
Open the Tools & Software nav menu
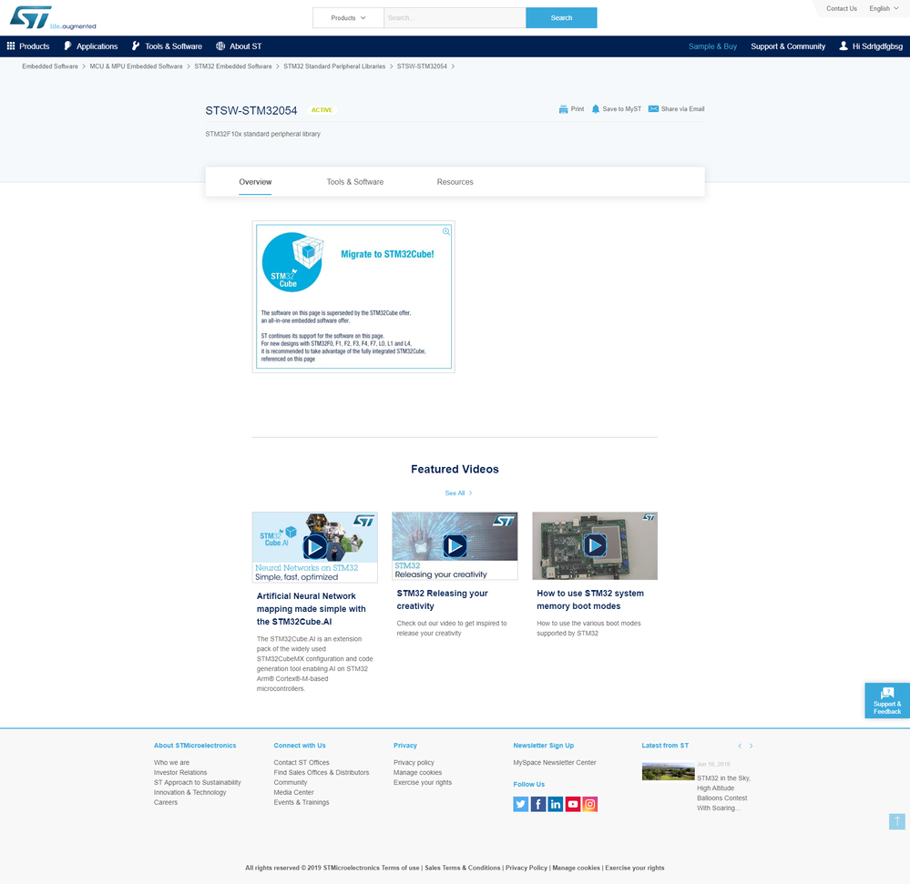pos(167,46)
